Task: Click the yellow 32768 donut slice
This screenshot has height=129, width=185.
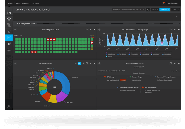Action: pos(53,99)
